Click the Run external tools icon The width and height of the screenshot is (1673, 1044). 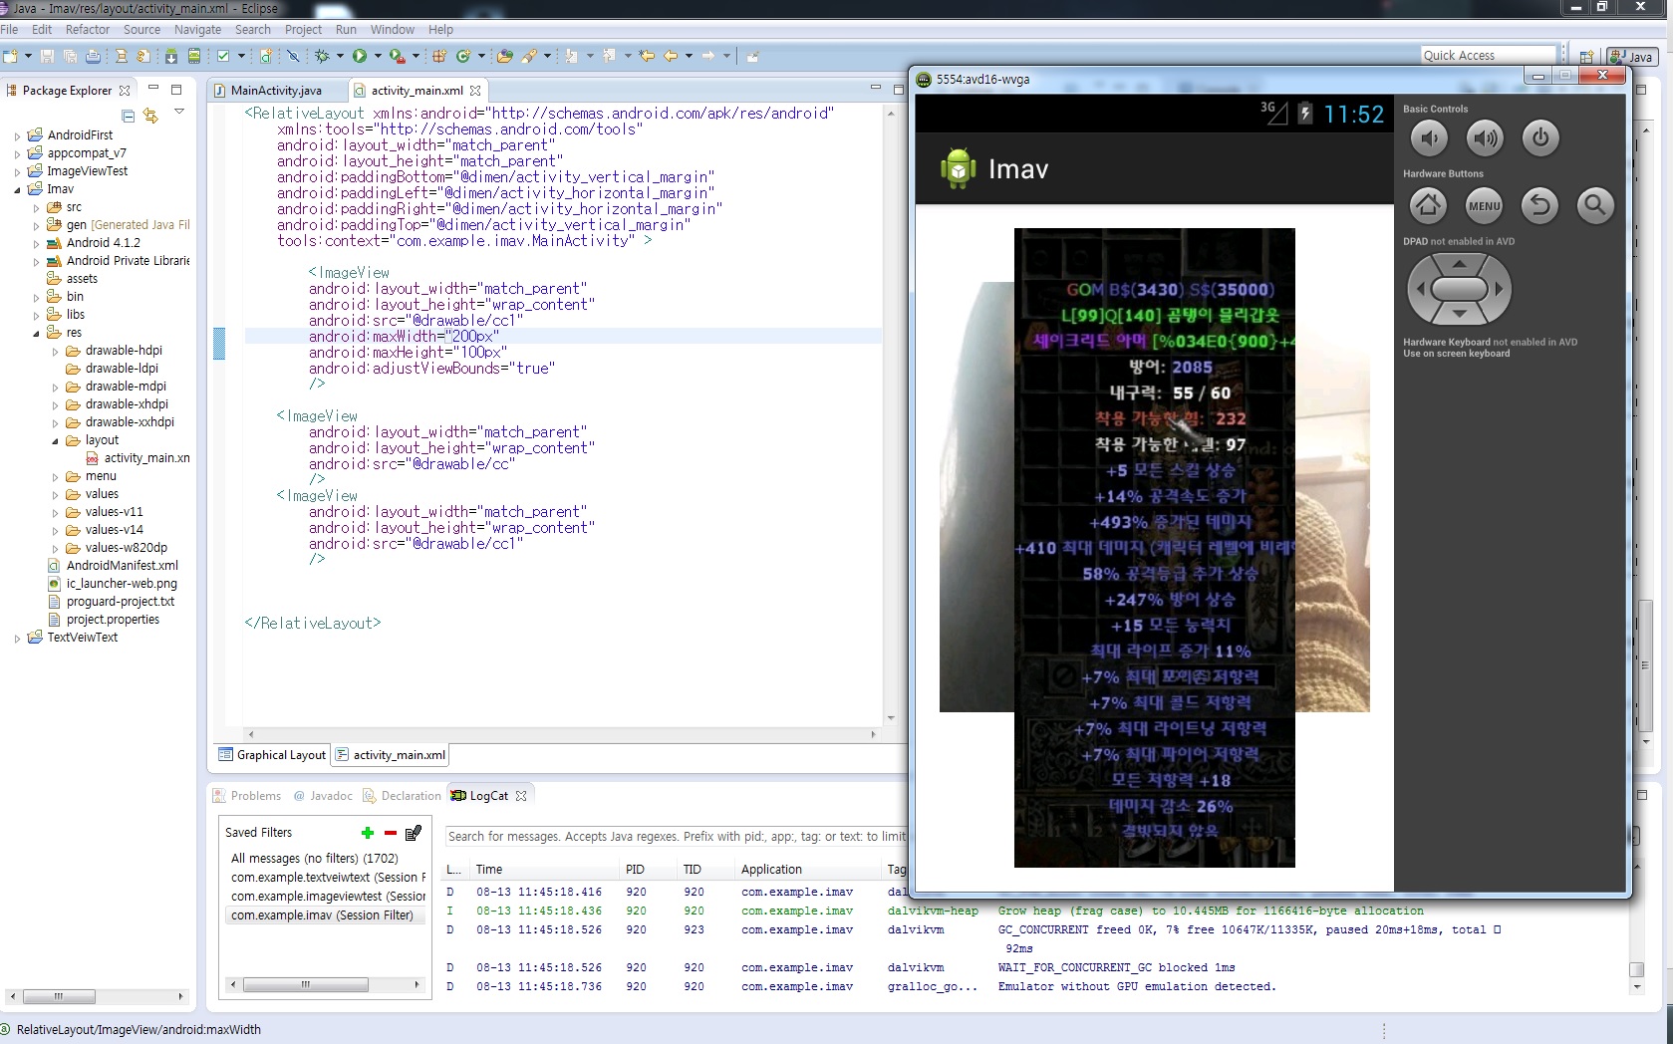[x=397, y=56]
